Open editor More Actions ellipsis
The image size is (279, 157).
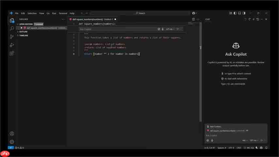pos(198,19)
